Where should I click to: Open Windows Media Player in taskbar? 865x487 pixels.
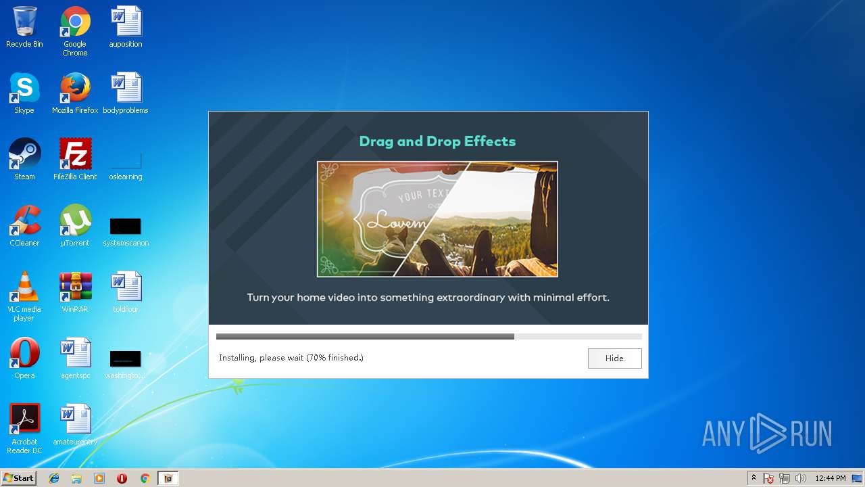99,478
